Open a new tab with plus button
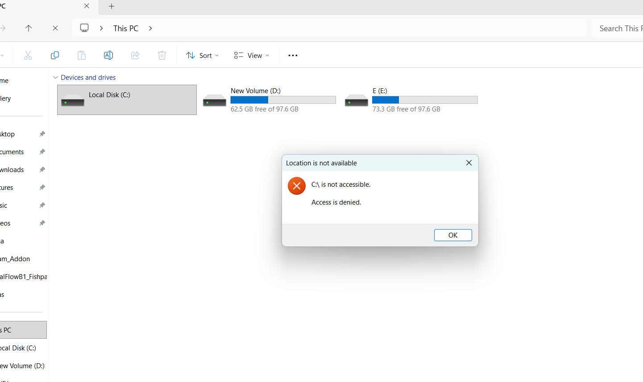Image resolution: width=643 pixels, height=382 pixels. (x=112, y=6)
